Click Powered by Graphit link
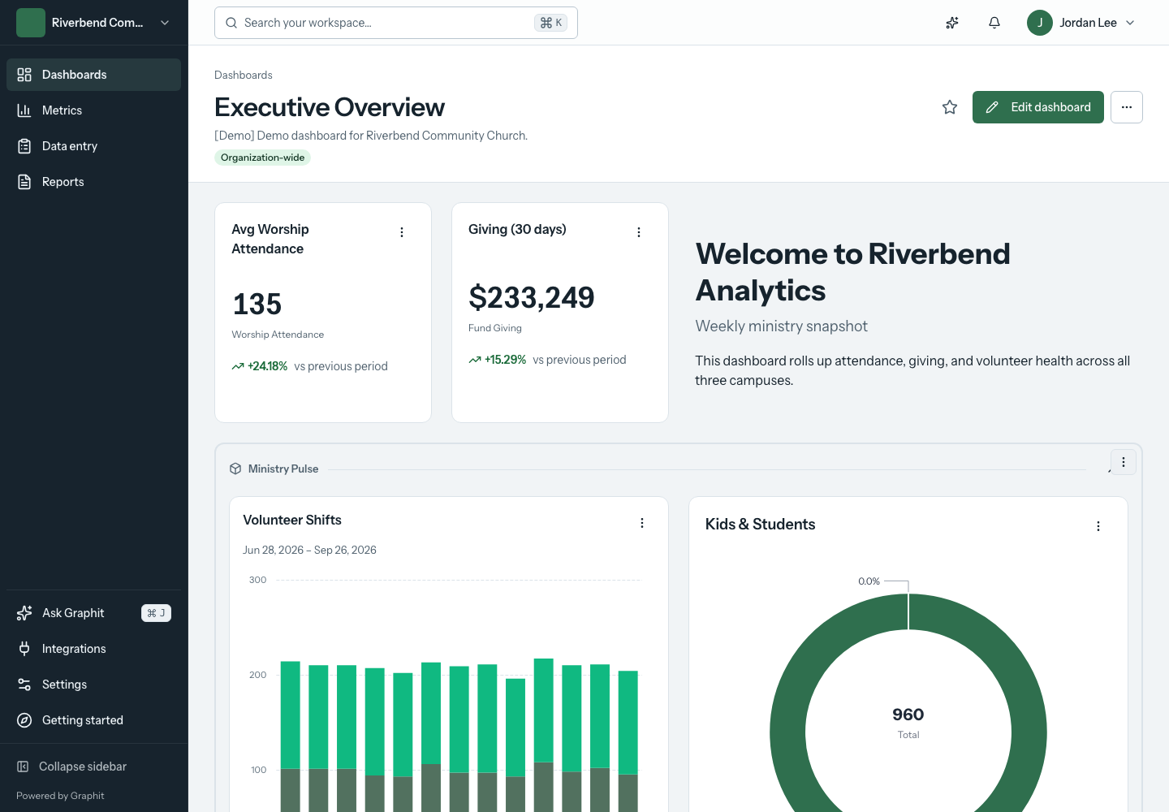The height and width of the screenshot is (812, 1169). point(60,796)
